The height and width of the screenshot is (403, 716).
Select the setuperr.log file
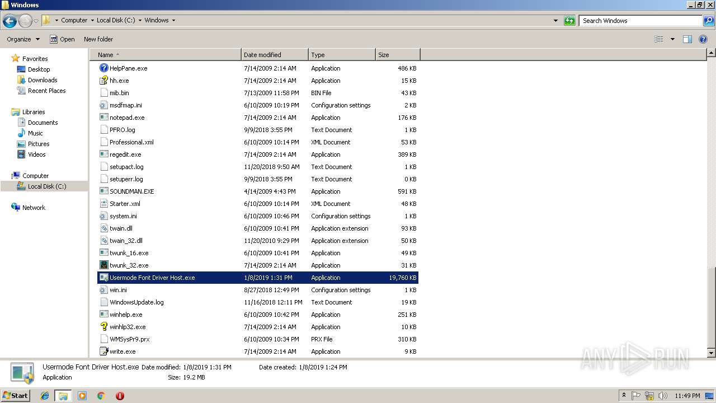point(126,179)
